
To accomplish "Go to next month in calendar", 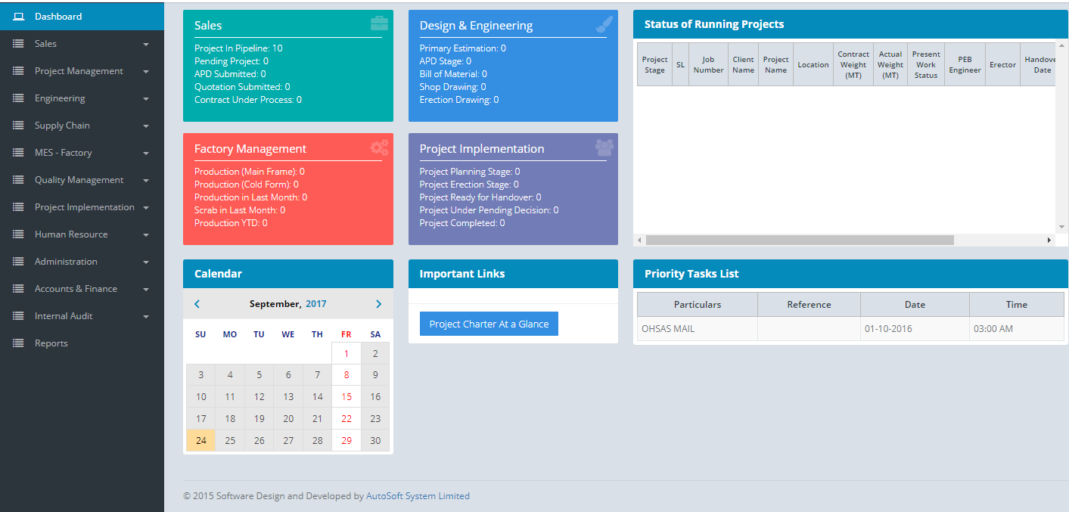I will click(x=378, y=304).
